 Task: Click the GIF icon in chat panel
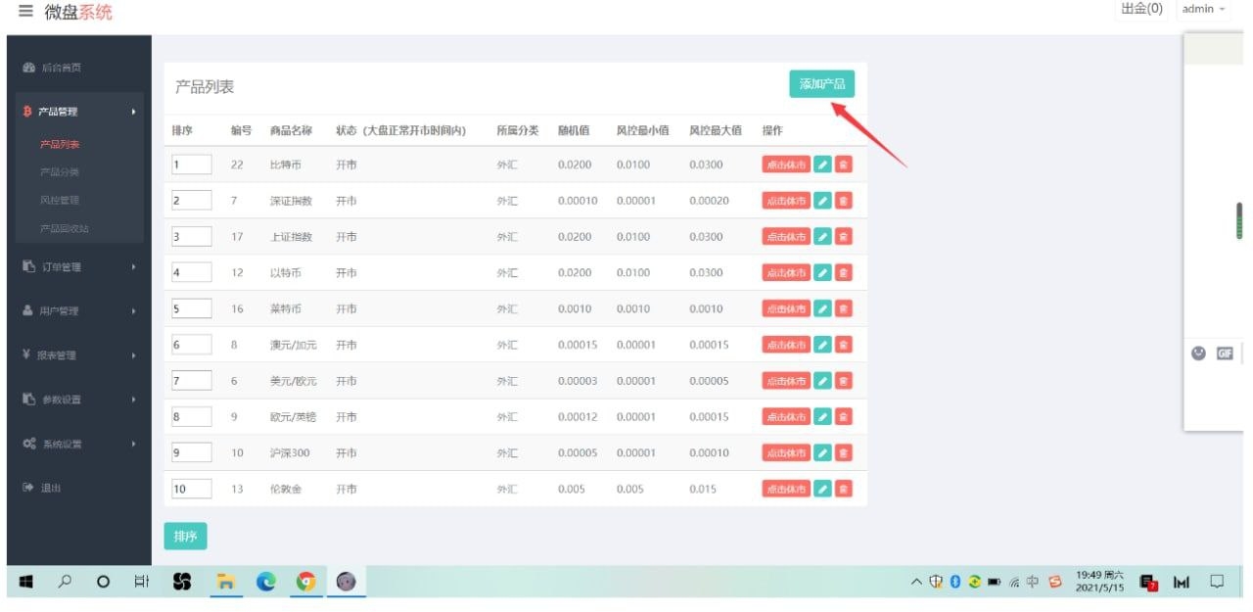(1224, 353)
